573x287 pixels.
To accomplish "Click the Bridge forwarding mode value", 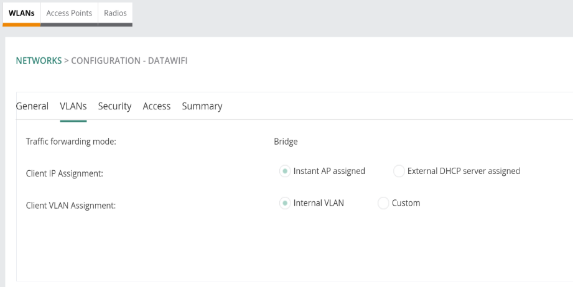I will [286, 142].
